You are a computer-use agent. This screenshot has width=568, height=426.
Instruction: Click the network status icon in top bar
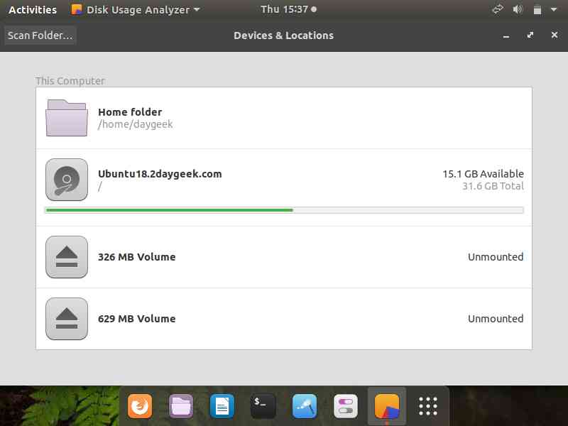point(498,10)
